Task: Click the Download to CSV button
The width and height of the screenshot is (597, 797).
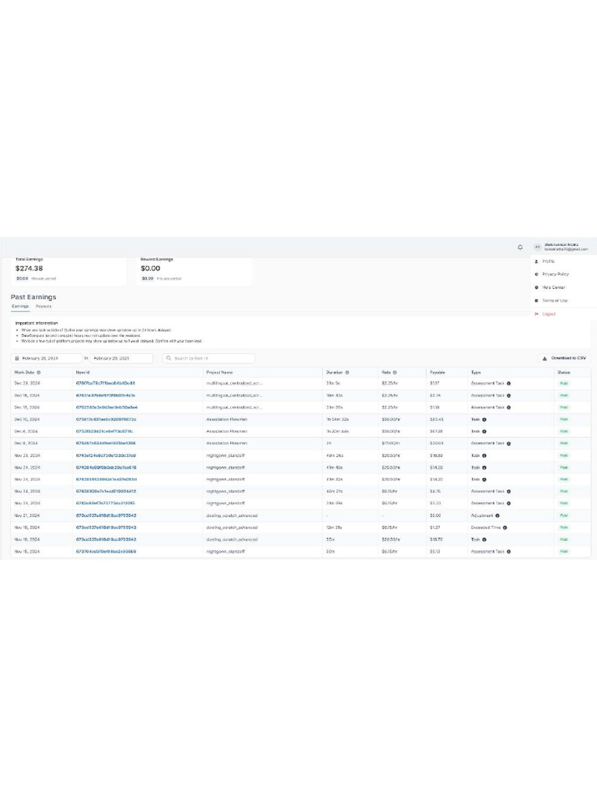Action: tap(564, 358)
